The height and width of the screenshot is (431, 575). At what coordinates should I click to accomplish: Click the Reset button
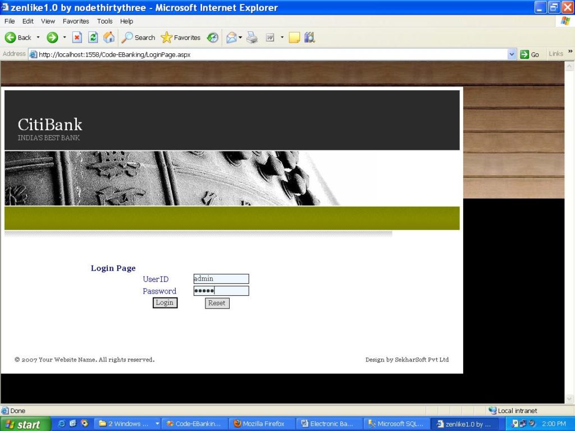[217, 303]
